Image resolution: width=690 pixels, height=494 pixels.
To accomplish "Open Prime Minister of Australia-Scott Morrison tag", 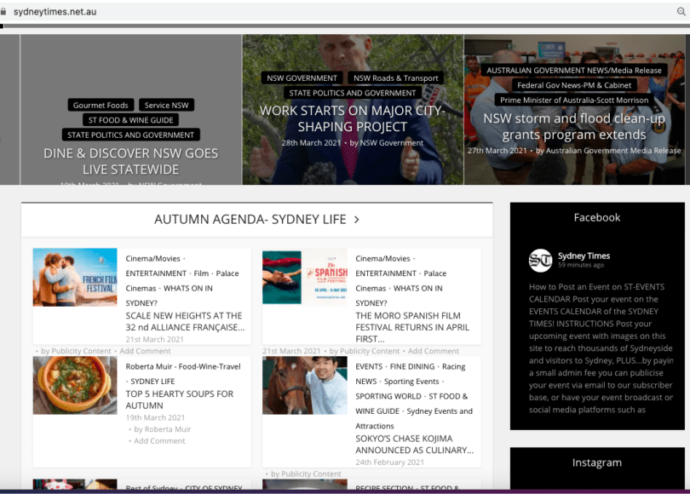I will [574, 101].
